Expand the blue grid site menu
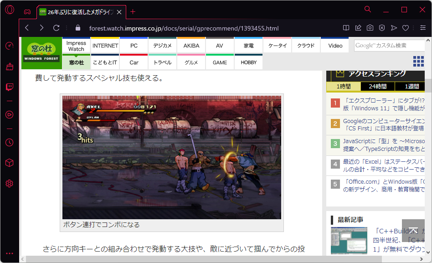The width and height of the screenshot is (432, 263). [418, 60]
